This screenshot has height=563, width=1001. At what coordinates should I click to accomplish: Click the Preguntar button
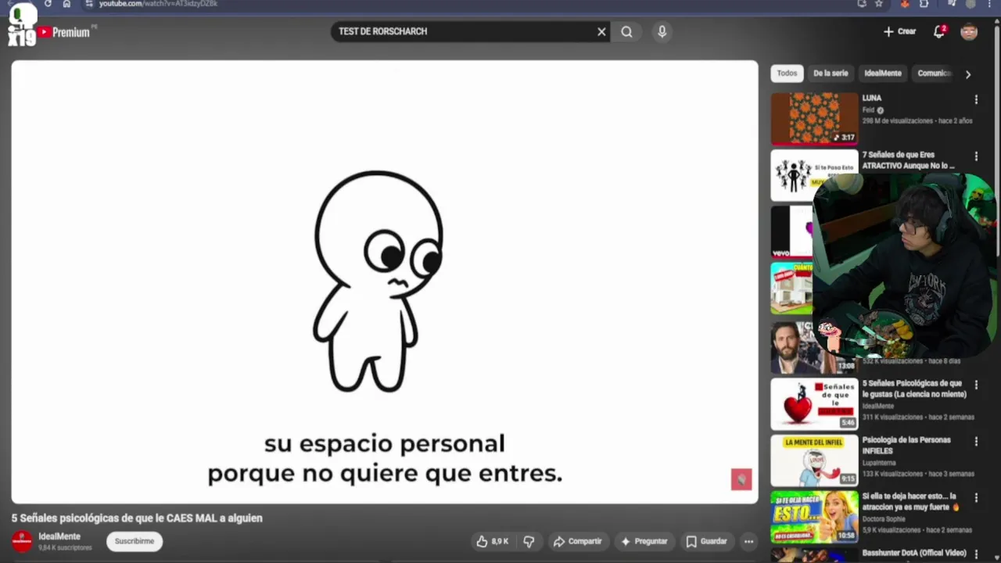tap(644, 541)
